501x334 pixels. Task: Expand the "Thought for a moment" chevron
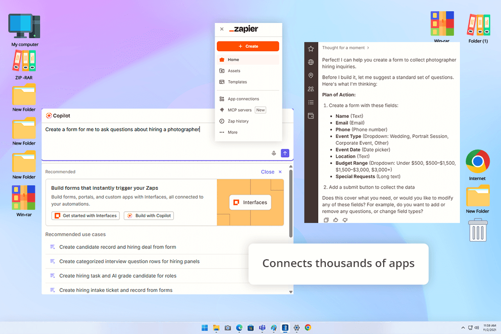(368, 48)
